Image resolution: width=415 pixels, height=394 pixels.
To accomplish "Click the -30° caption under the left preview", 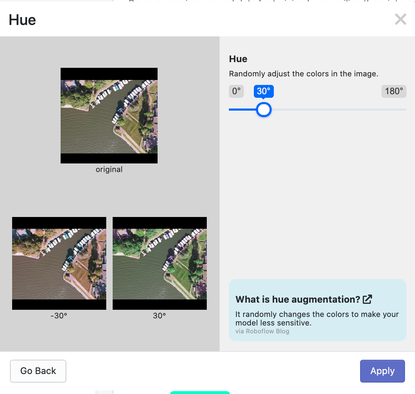I will point(59,315).
